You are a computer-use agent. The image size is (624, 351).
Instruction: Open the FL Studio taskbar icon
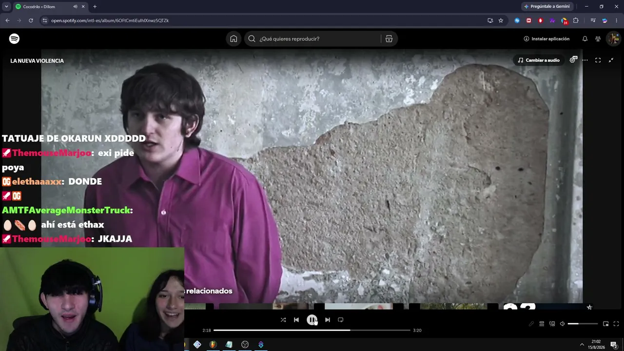click(x=213, y=345)
